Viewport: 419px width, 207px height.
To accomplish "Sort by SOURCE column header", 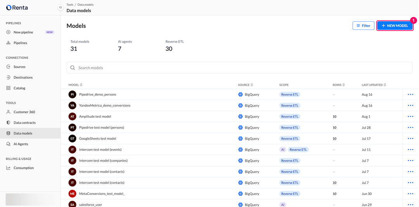I will [245, 85].
